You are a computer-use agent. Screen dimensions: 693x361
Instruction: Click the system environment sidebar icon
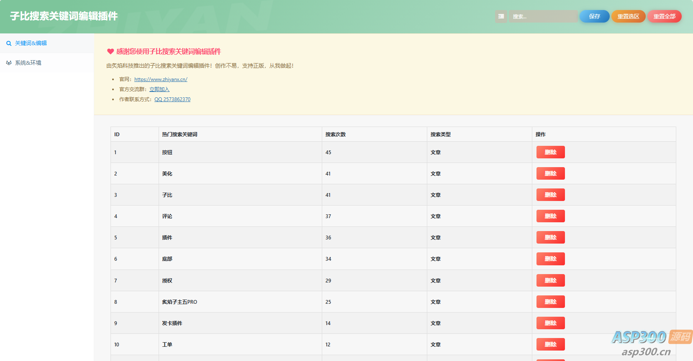(9, 63)
